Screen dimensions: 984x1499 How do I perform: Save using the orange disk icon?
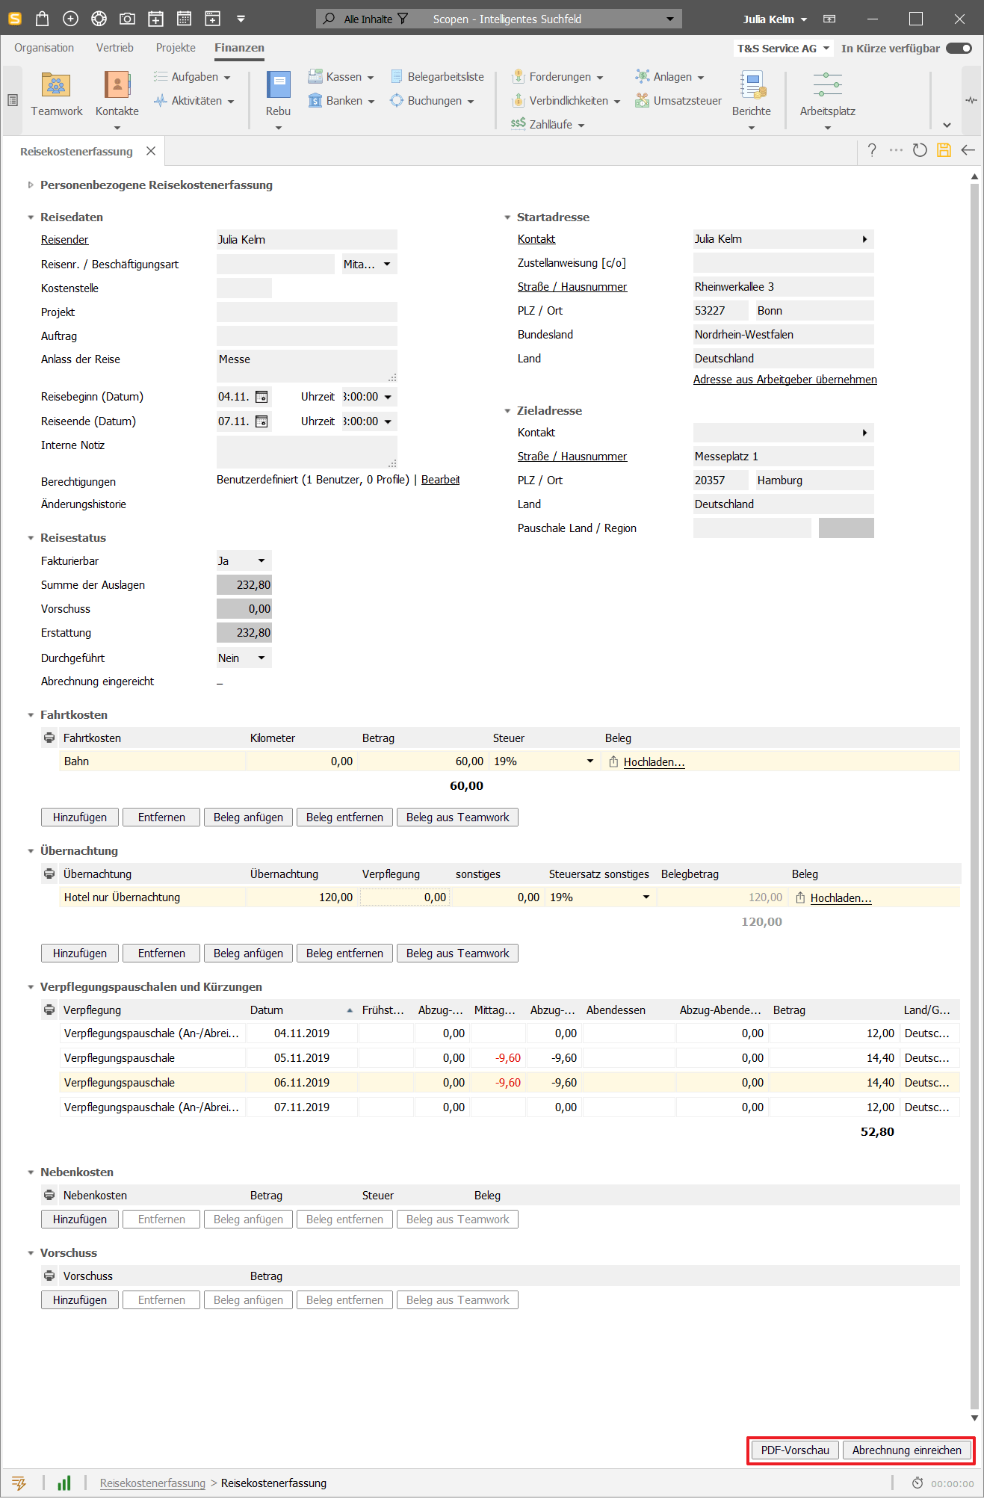944,150
